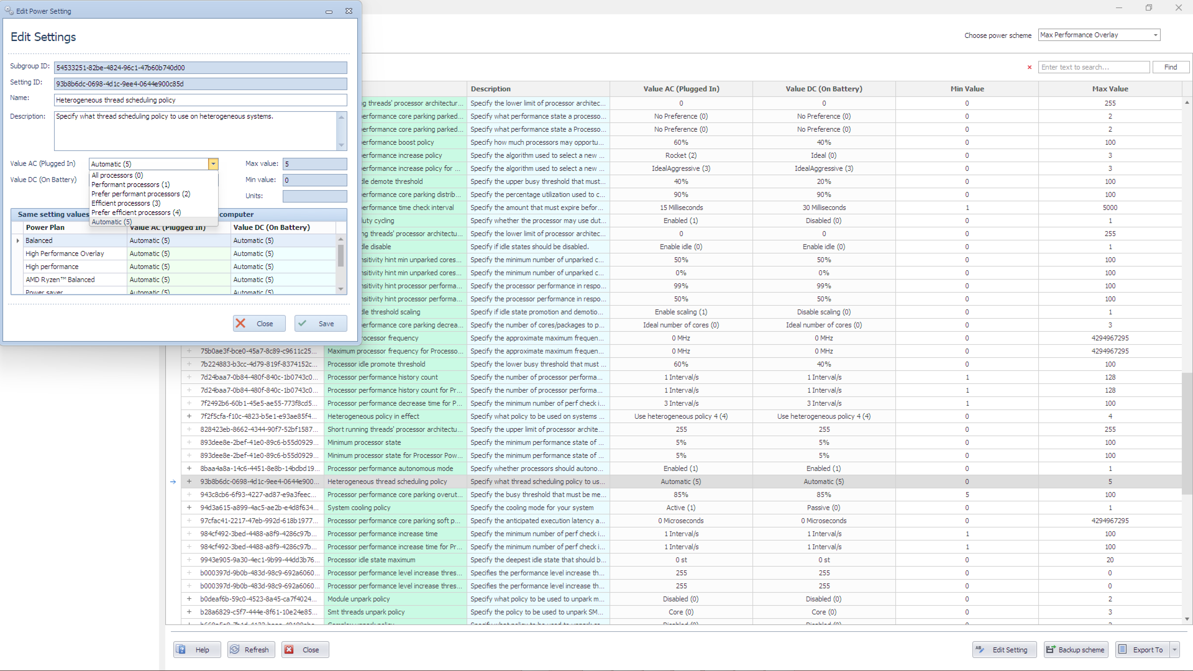Click the main table scroll up arrow
1193x671 pixels.
pos(1187,102)
